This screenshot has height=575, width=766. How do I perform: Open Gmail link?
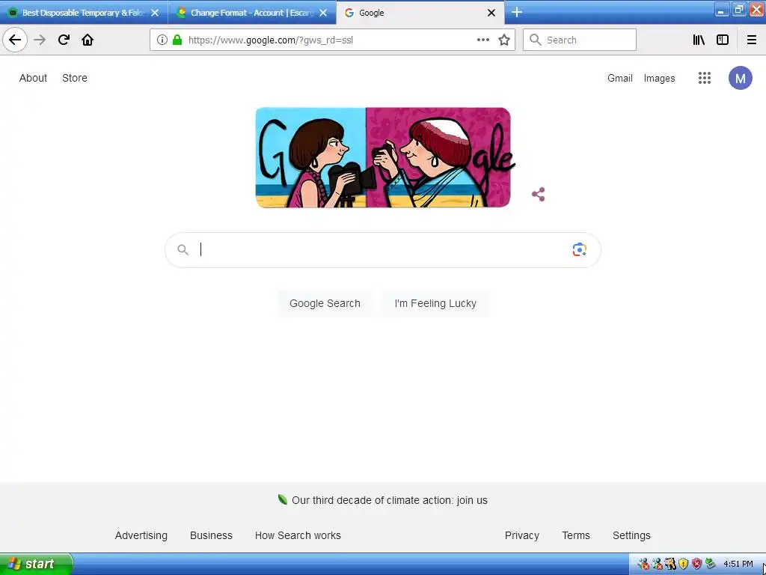point(620,78)
